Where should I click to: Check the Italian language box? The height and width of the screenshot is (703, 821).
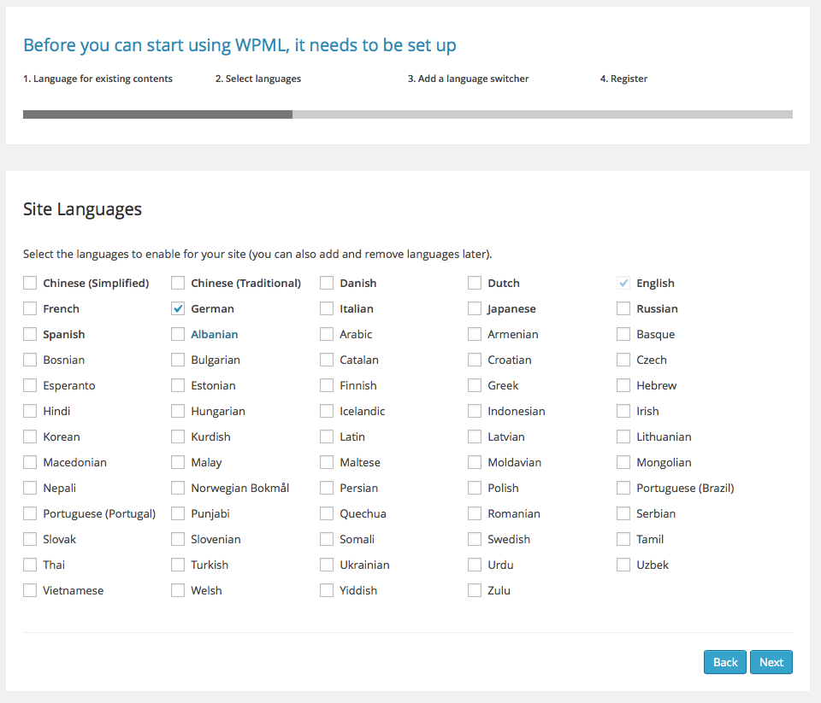pyautogui.click(x=327, y=308)
